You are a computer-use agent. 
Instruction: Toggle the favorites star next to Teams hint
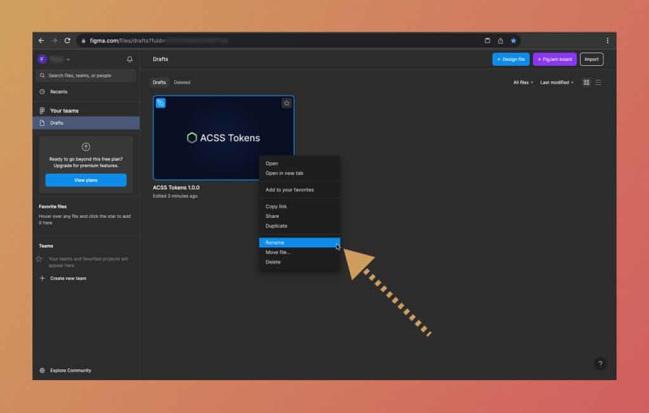40,257
